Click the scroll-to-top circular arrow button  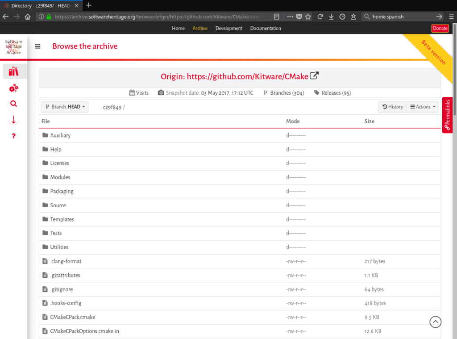tap(435, 322)
